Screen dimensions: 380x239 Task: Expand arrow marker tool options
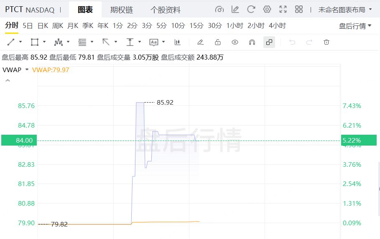pyautogui.click(x=116, y=42)
